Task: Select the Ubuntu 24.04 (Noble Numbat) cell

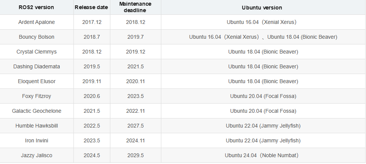Action: tap(263, 156)
